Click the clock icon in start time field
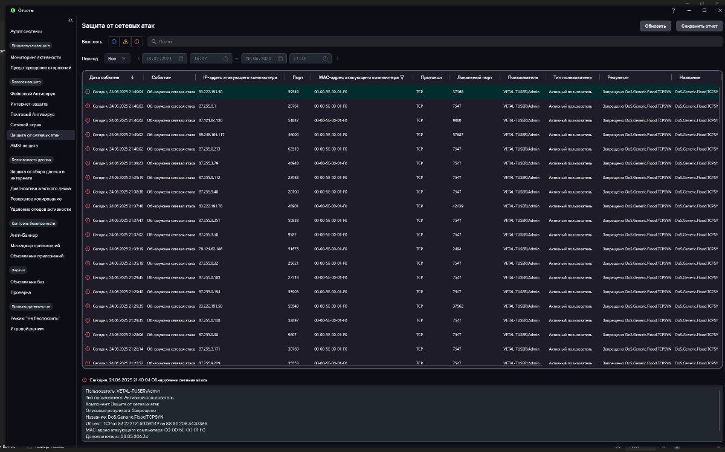This screenshot has height=452, width=725. (x=225, y=59)
